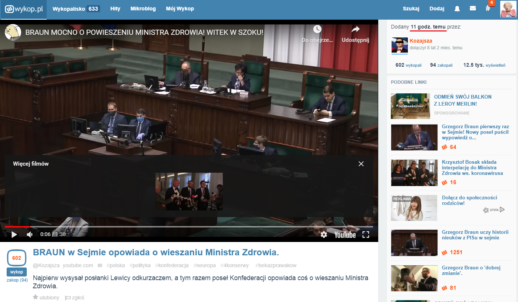Click 633 badge next to Wykopalisko
Viewport: 518px width, 302px height.
(x=93, y=9)
